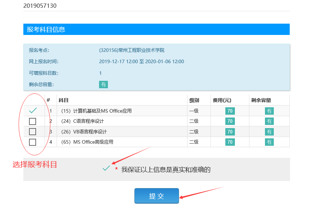
Task: Click the 科目 column header
Action: coord(64,100)
